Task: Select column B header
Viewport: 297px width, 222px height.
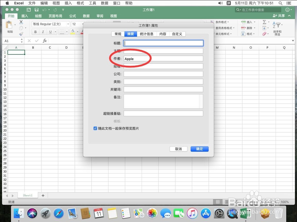Action: 33,48
